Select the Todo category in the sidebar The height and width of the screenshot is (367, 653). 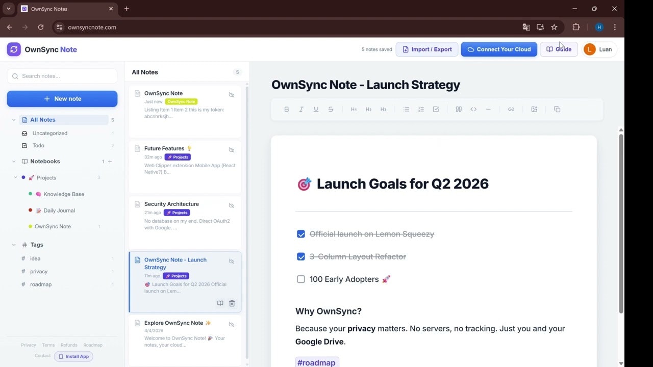(x=38, y=145)
